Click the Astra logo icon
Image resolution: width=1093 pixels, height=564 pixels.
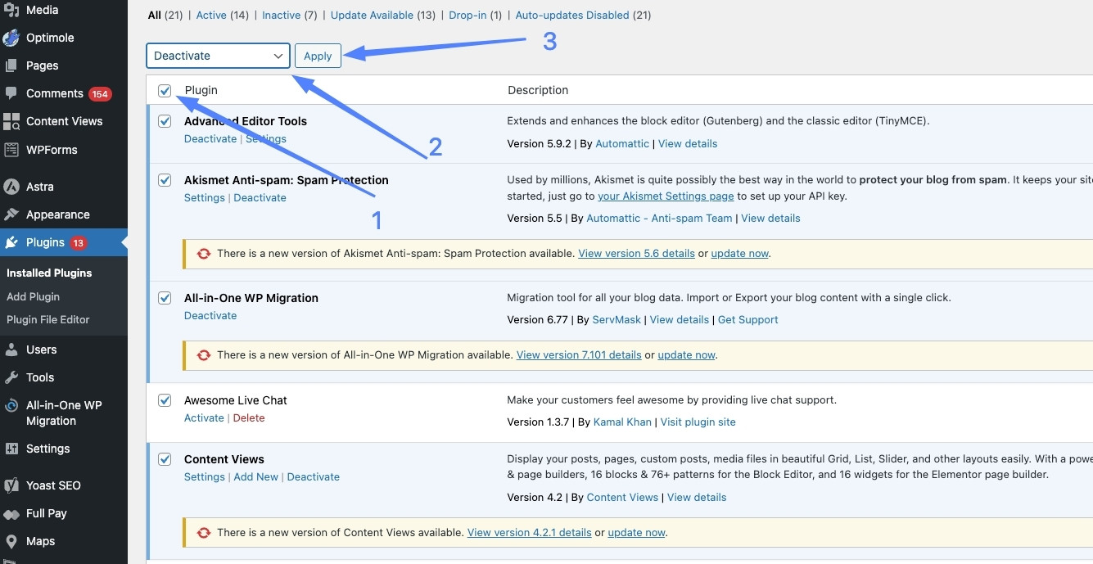(x=11, y=187)
